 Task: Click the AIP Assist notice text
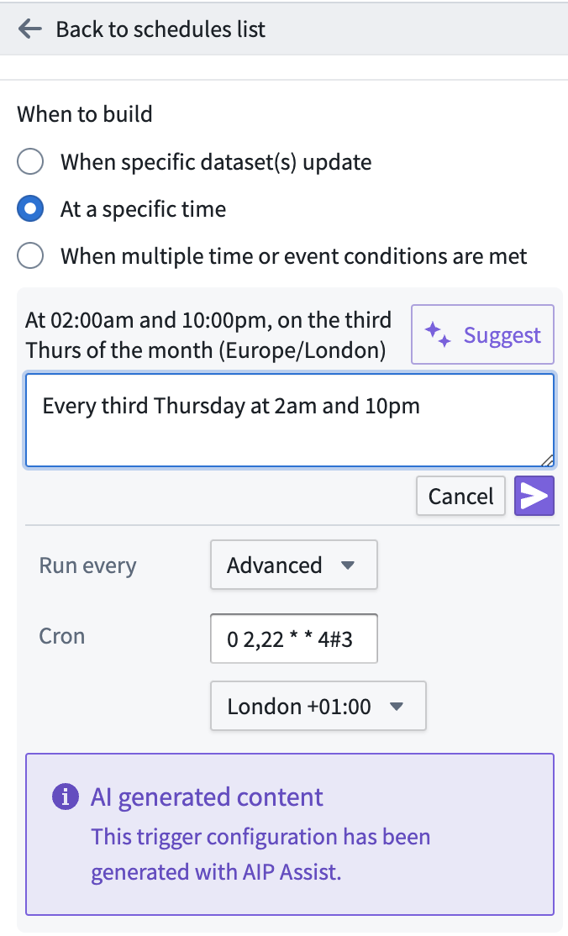pos(260,854)
